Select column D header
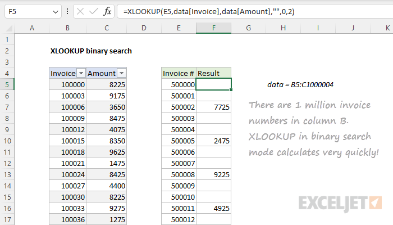The height and width of the screenshot is (225, 393). [x=144, y=28]
